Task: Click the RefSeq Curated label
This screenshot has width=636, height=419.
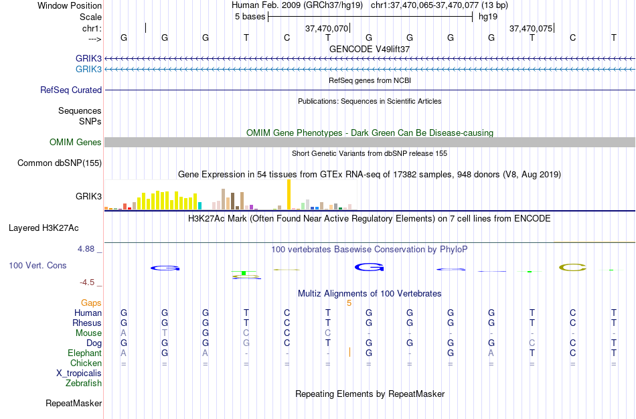Action: point(71,90)
